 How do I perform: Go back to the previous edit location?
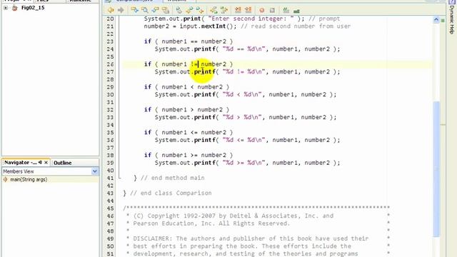pos(111,10)
